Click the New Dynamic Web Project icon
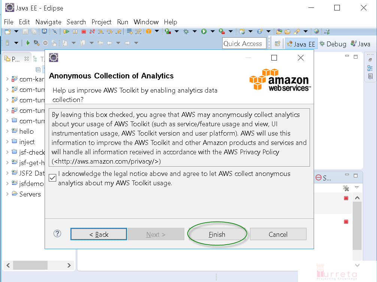Viewport: 377px width, 282px height. coord(242,31)
